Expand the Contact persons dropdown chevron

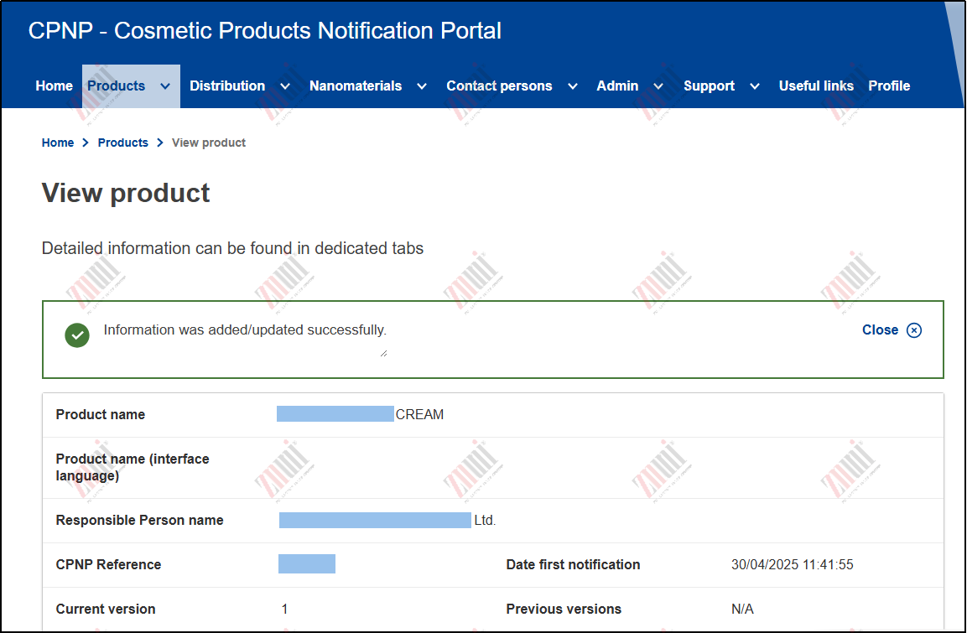coord(572,86)
